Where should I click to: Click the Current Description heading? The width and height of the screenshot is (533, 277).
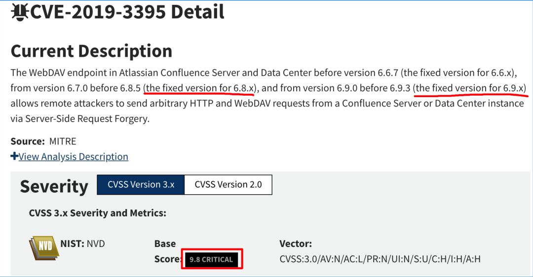coord(91,51)
